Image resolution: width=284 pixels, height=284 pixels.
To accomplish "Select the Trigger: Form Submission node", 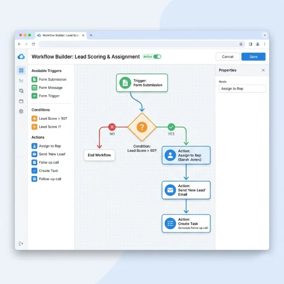I will 142,83.
